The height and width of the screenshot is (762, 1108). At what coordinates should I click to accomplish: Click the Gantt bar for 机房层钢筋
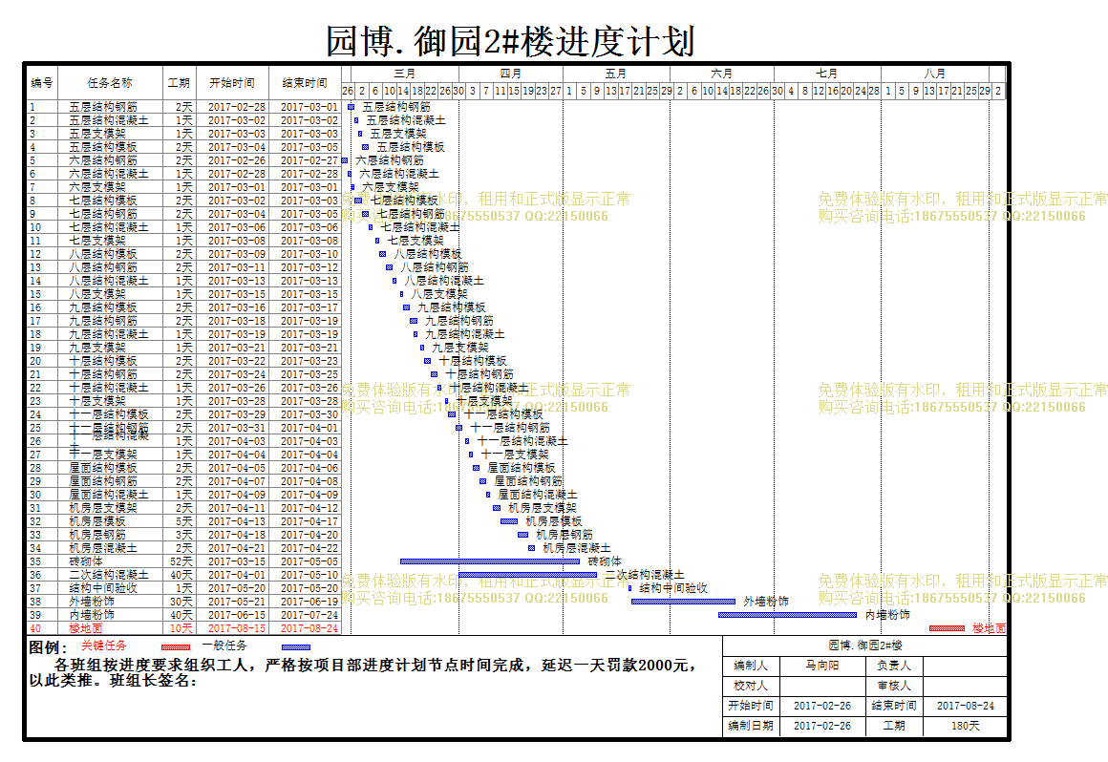coord(522,535)
